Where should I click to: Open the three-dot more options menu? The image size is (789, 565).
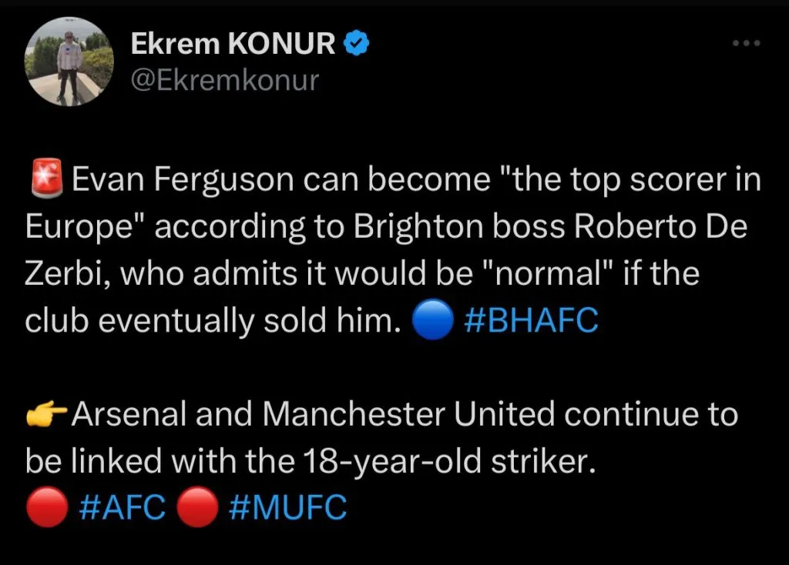click(746, 43)
